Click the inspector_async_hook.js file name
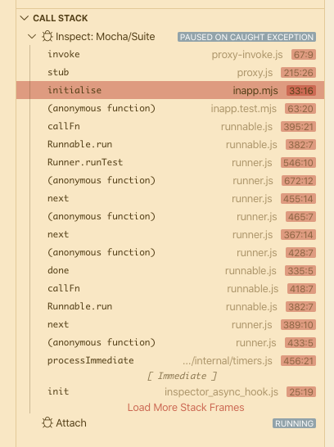Screen dimensions: 334x447 pos(221,392)
